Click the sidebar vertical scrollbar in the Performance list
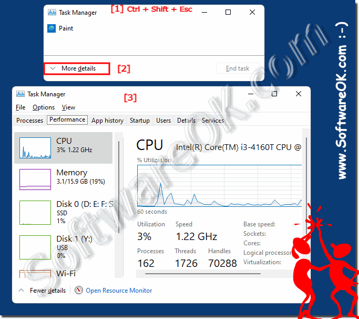 (119, 187)
